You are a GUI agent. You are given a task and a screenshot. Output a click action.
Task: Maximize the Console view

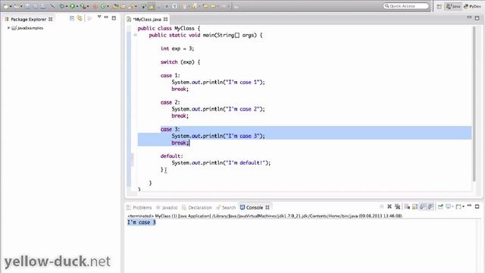point(477,206)
